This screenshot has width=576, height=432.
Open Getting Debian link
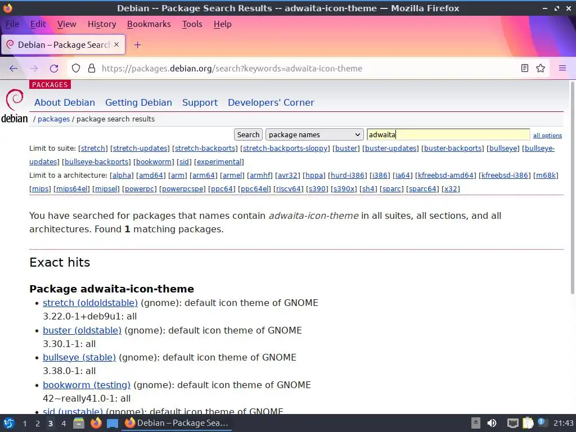[138, 102]
